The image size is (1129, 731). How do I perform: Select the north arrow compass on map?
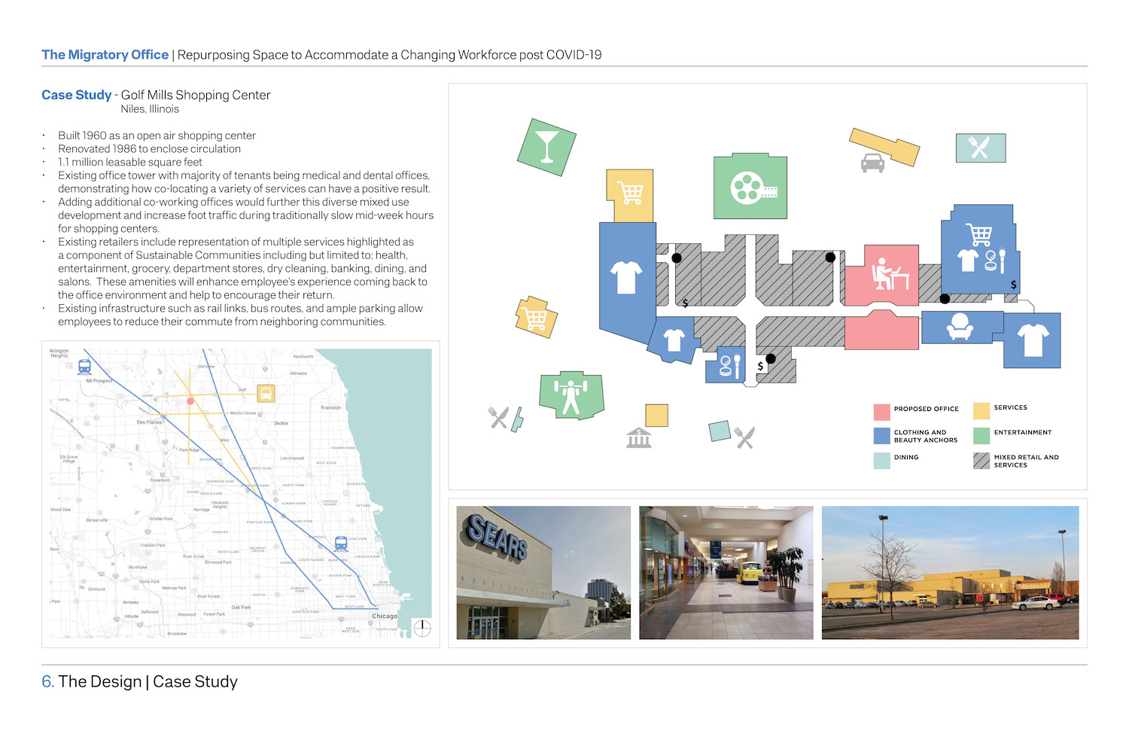[x=422, y=628]
